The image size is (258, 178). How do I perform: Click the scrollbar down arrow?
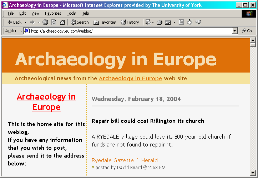(x=253, y=173)
